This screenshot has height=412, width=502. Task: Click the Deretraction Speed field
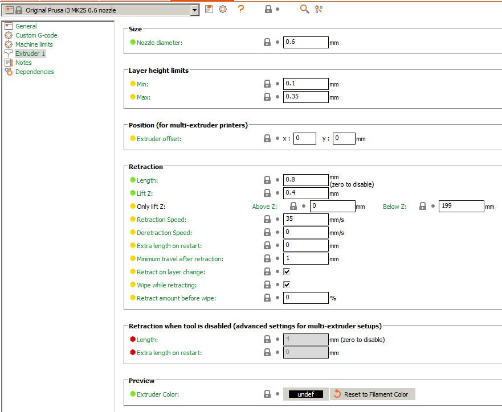306,232
